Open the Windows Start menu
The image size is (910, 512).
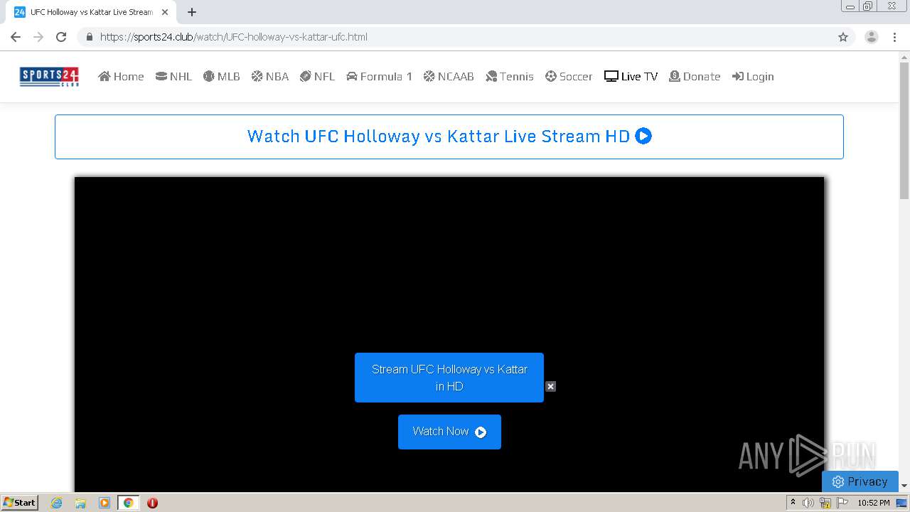(19, 502)
